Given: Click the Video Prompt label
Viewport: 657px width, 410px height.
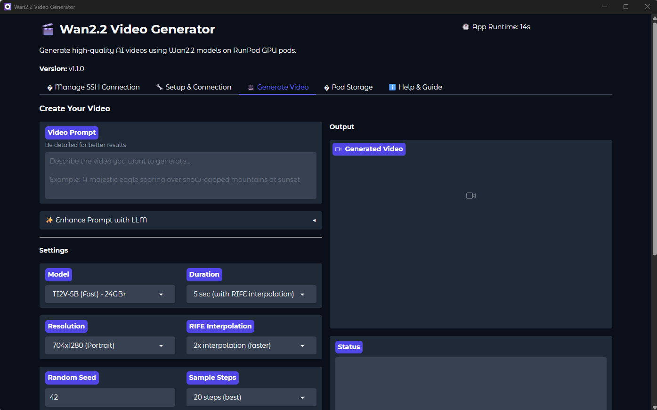Looking at the screenshot, I should [72, 132].
